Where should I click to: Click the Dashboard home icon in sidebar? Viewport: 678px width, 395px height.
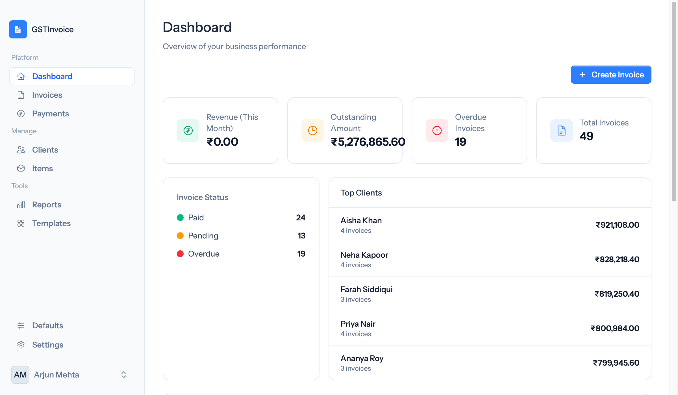[x=21, y=76]
